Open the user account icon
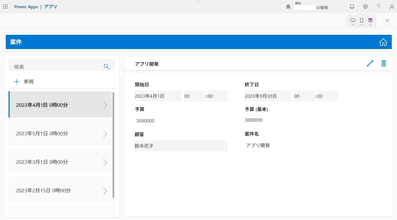This screenshot has height=220, width=397. [x=392, y=7]
